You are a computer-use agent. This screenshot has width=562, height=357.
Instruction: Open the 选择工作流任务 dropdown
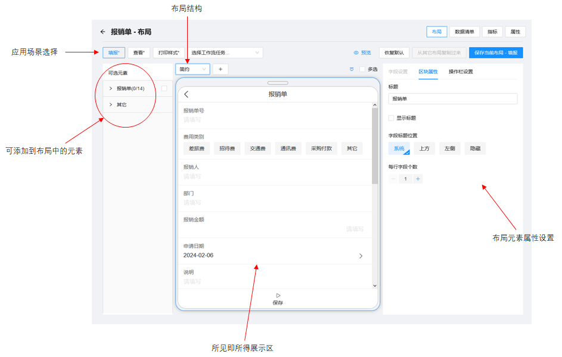click(225, 52)
